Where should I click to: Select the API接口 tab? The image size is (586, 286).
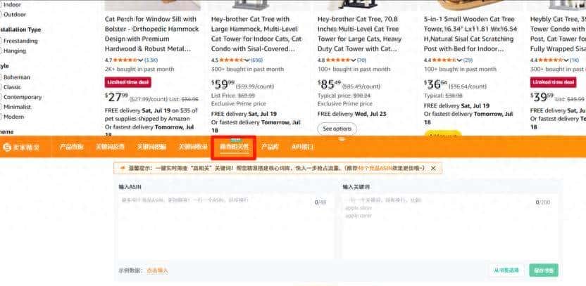(302, 148)
